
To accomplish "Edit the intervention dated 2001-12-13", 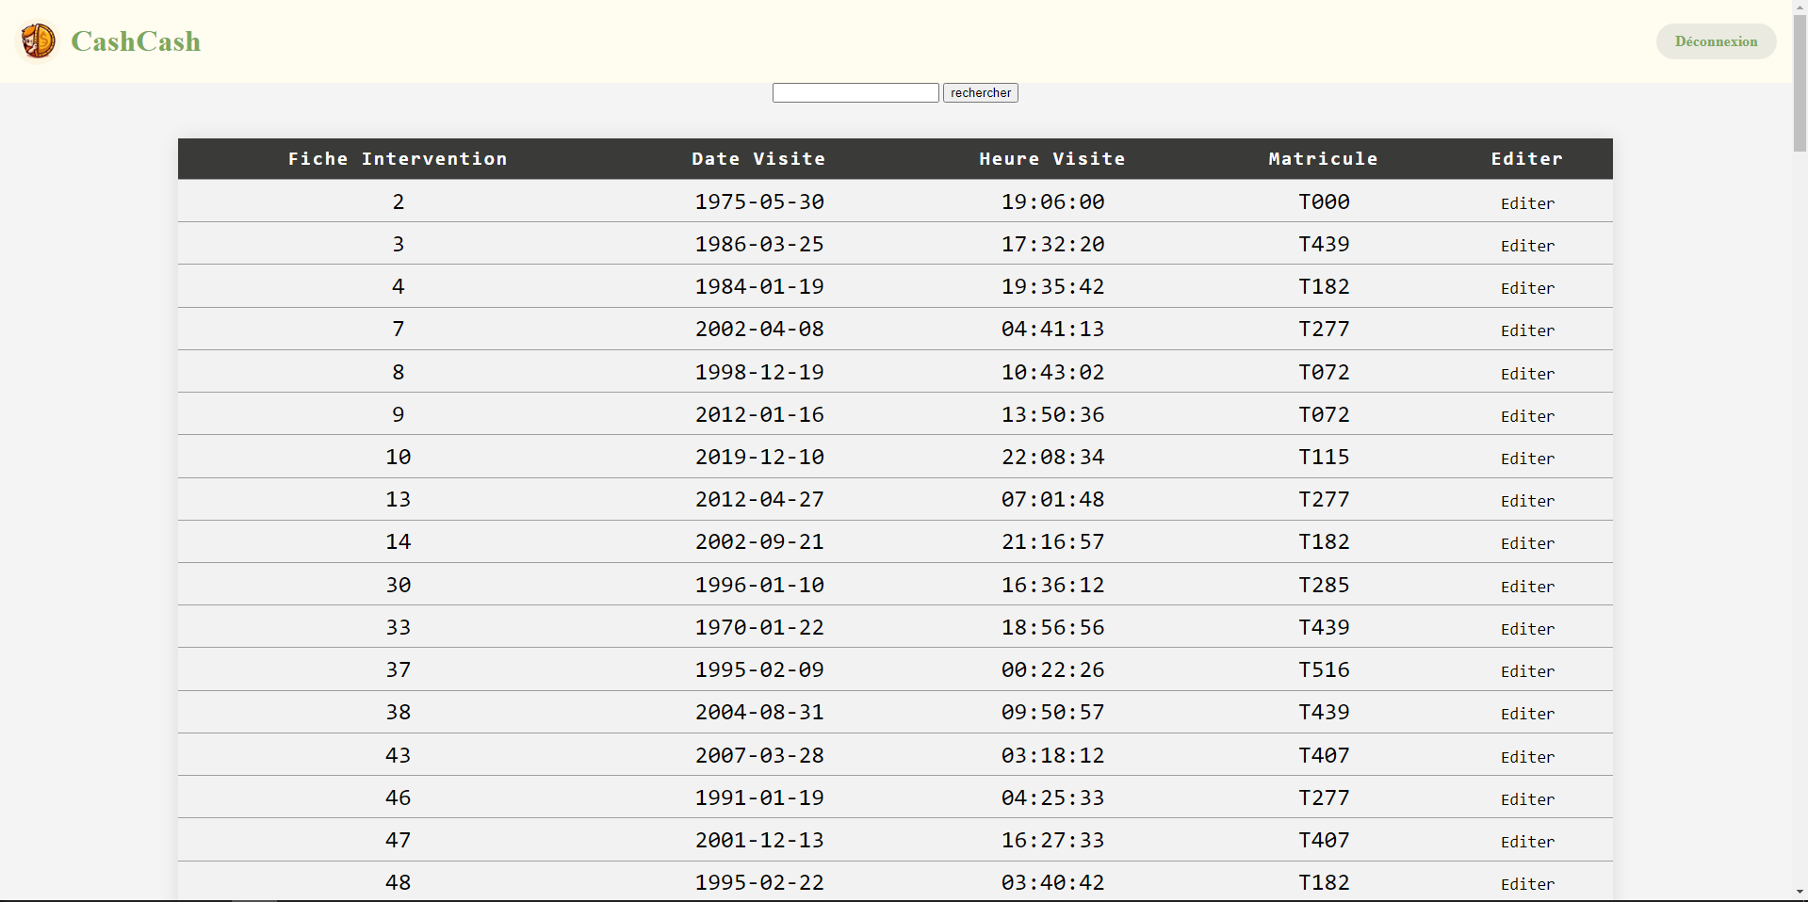I will [1526, 842].
